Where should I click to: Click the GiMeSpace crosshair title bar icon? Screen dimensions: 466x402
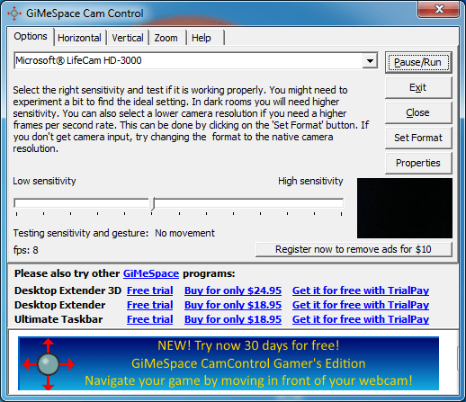[14, 13]
